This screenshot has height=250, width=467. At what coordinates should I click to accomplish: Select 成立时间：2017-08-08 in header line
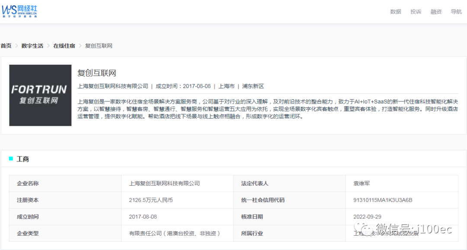pos(183,86)
